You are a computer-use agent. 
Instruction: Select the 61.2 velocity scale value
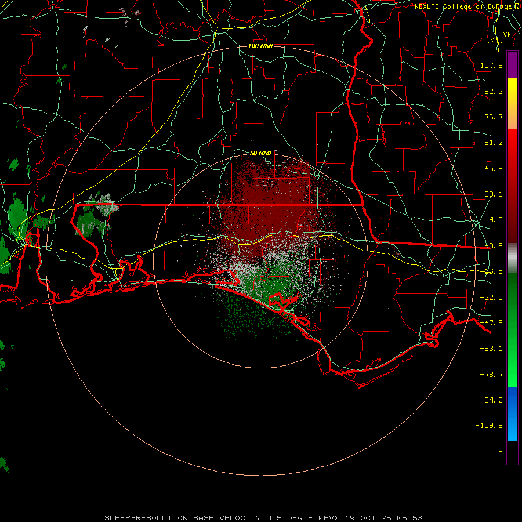pyautogui.click(x=494, y=143)
